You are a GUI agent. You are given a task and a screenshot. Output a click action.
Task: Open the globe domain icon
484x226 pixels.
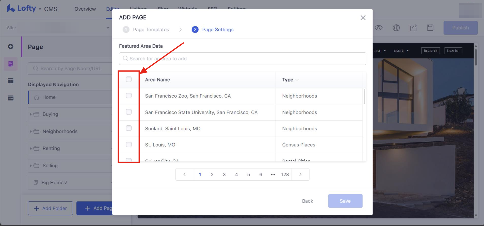396,28
